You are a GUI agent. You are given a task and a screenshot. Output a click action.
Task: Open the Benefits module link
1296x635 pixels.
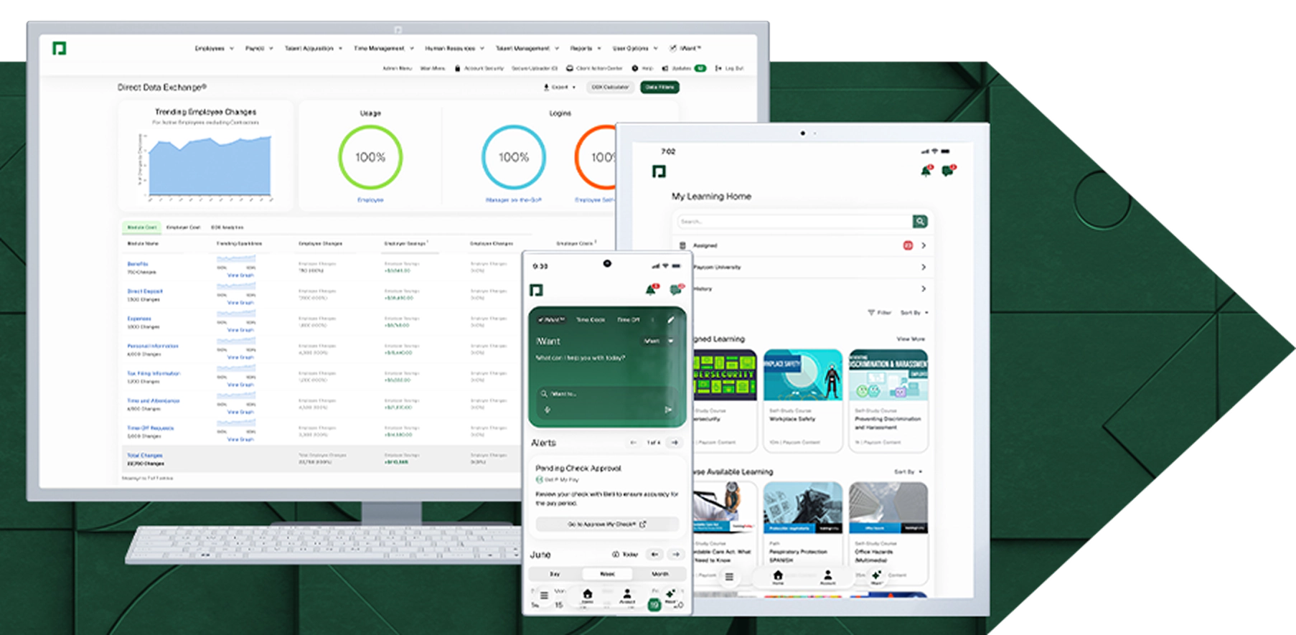138,264
